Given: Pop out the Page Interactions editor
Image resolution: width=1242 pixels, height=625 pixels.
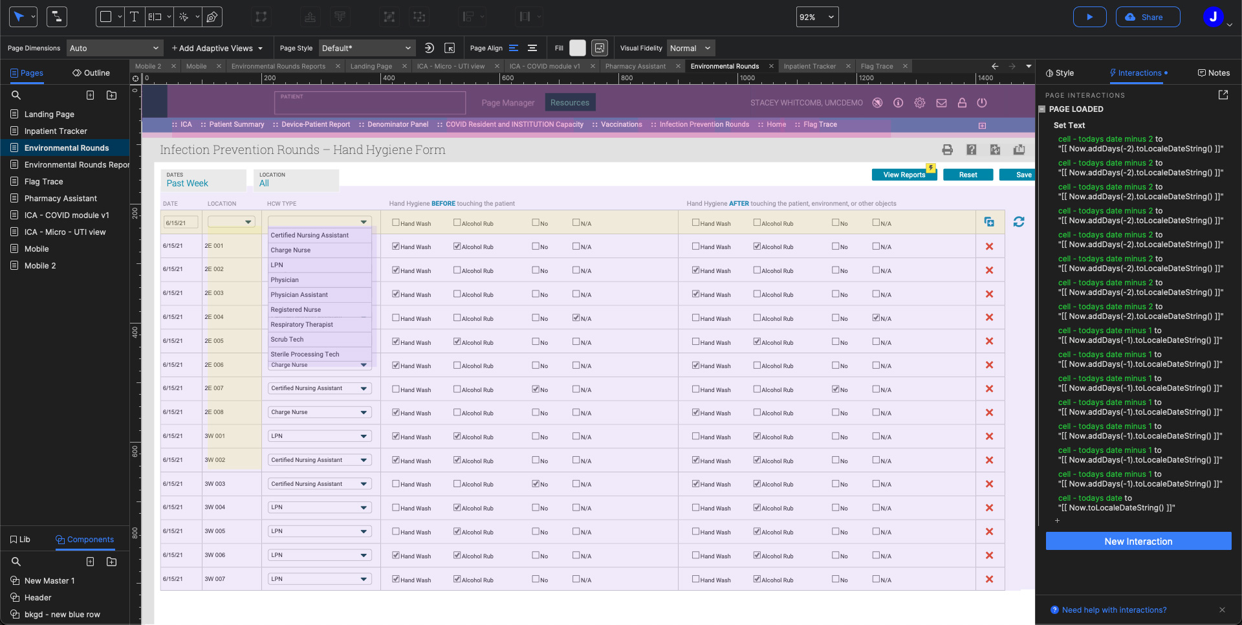Looking at the screenshot, I should [x=1223, y=95].
